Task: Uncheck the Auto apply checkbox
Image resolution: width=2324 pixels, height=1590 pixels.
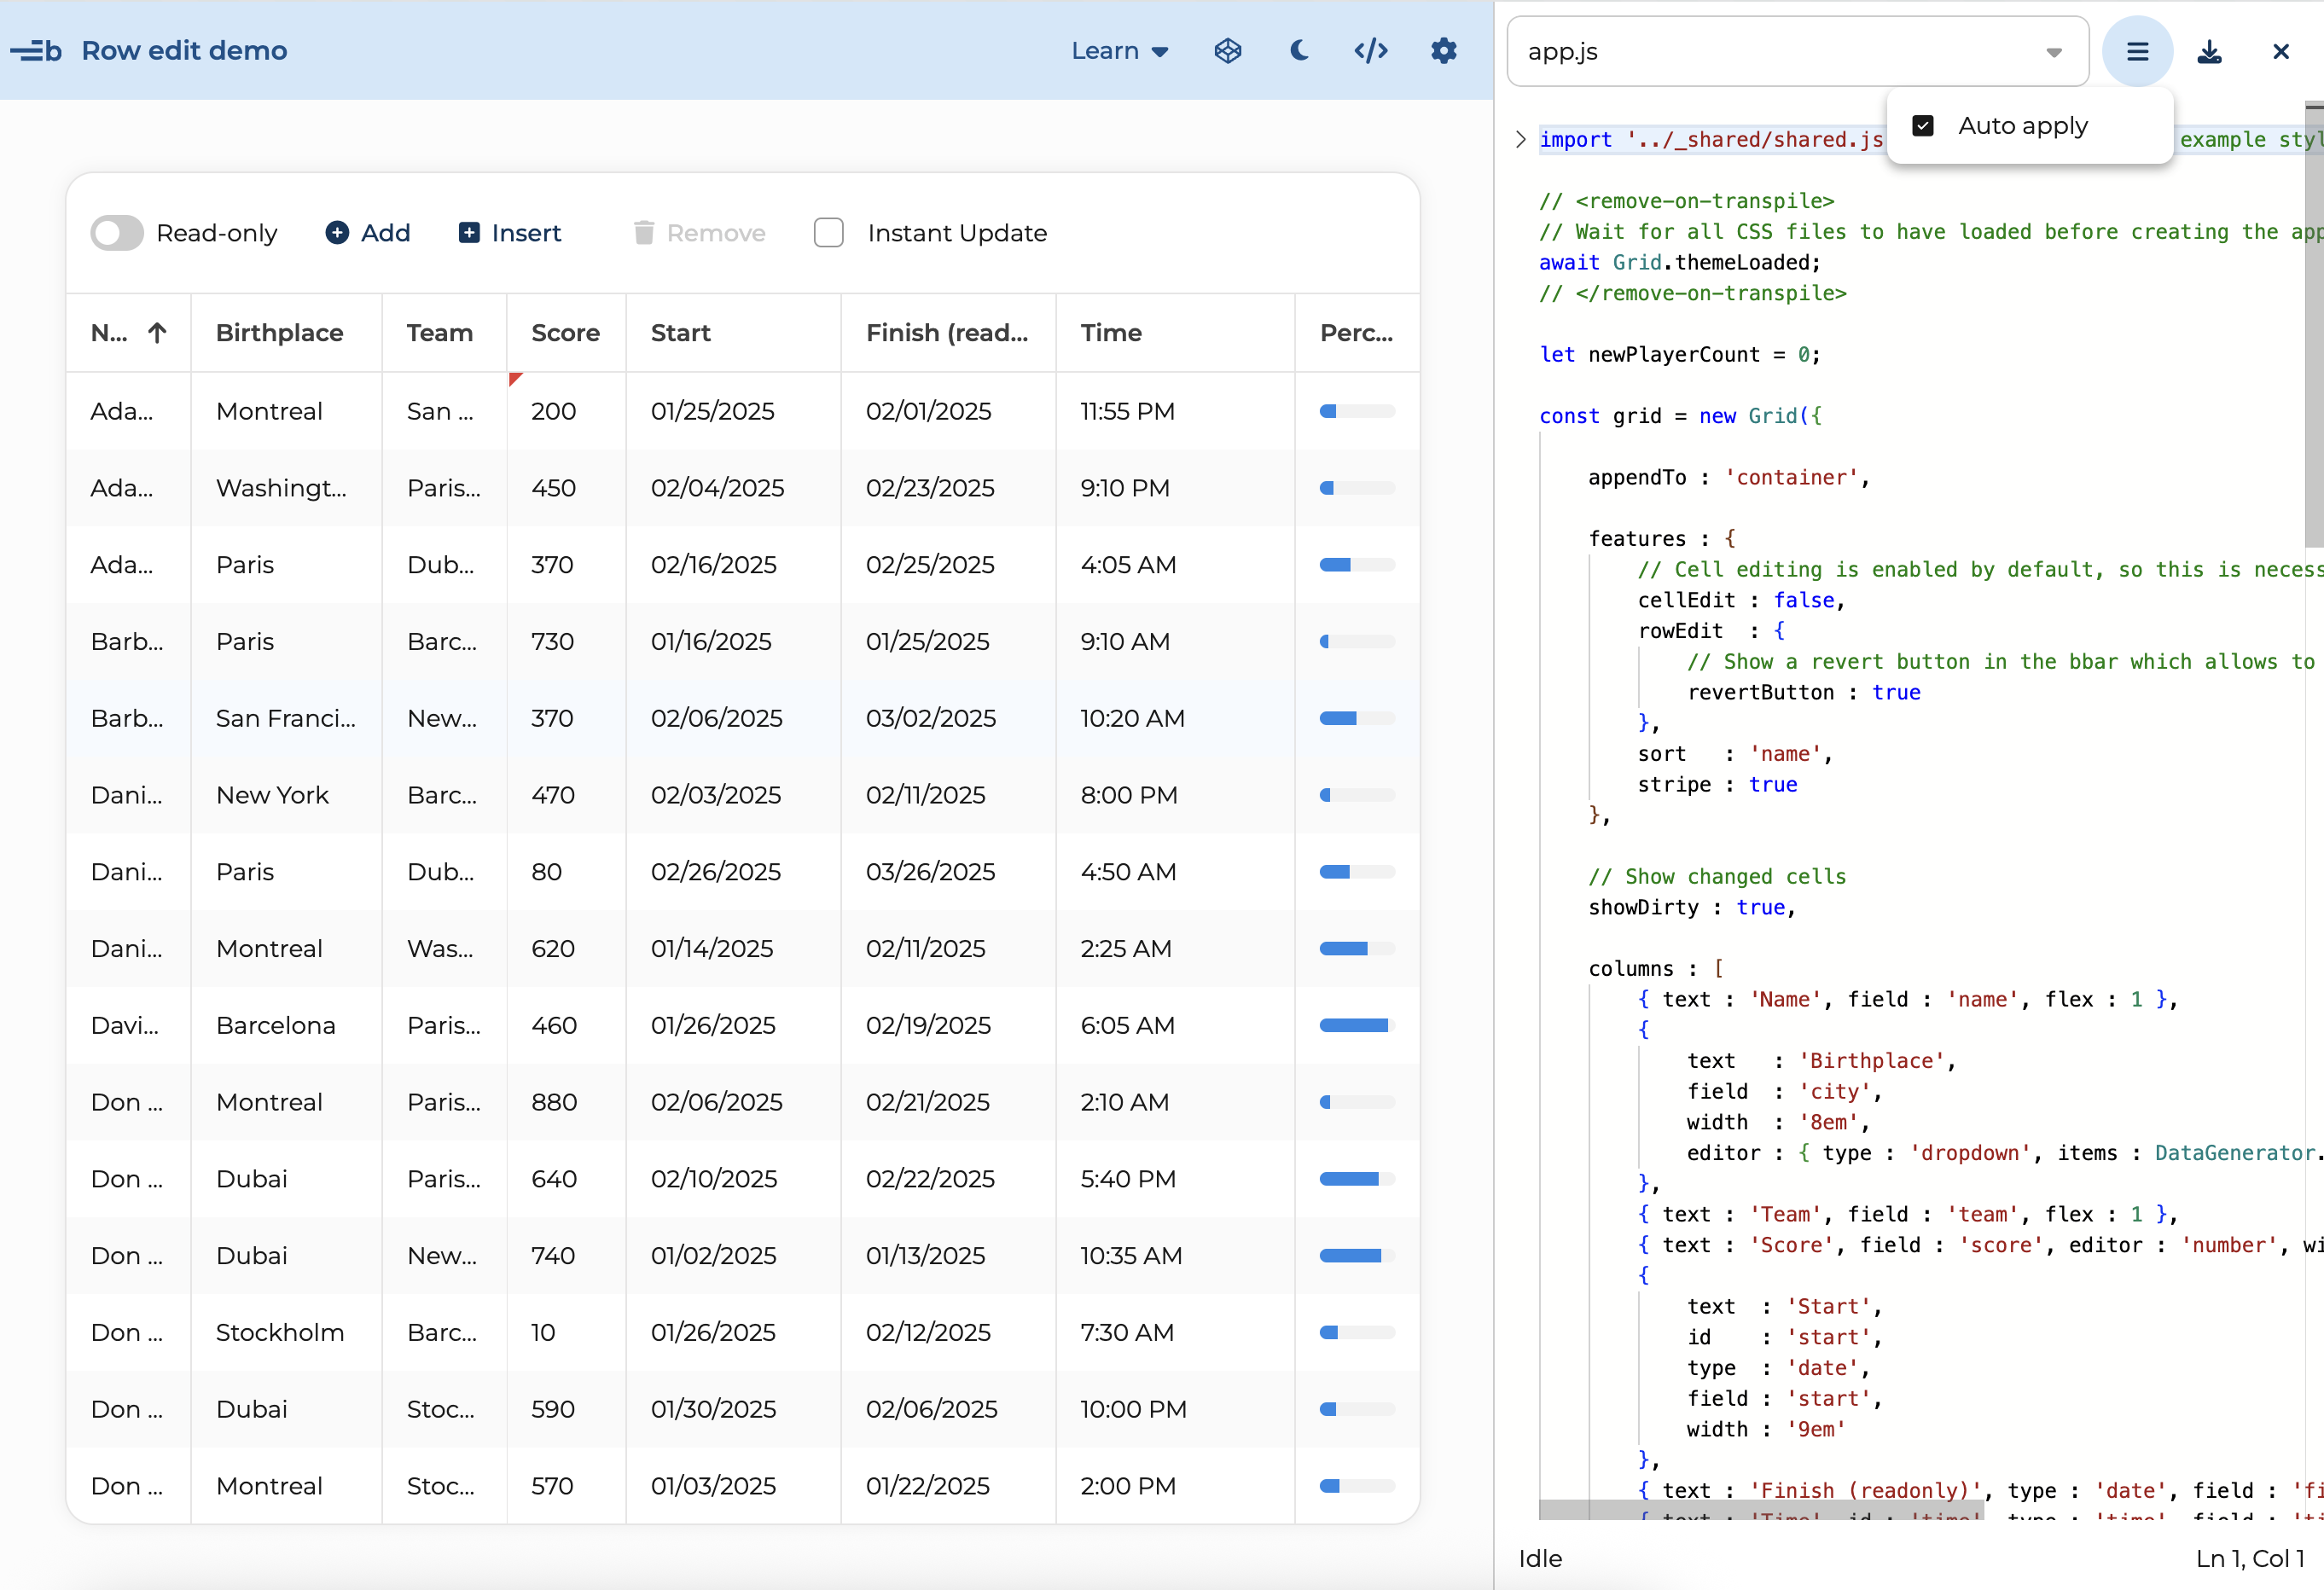Action: [x=1922, y=126]
